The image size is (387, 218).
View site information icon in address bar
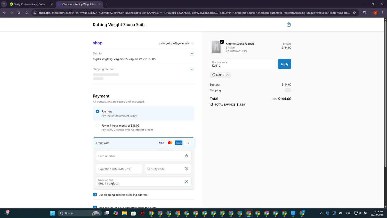[x=35, y=13]
